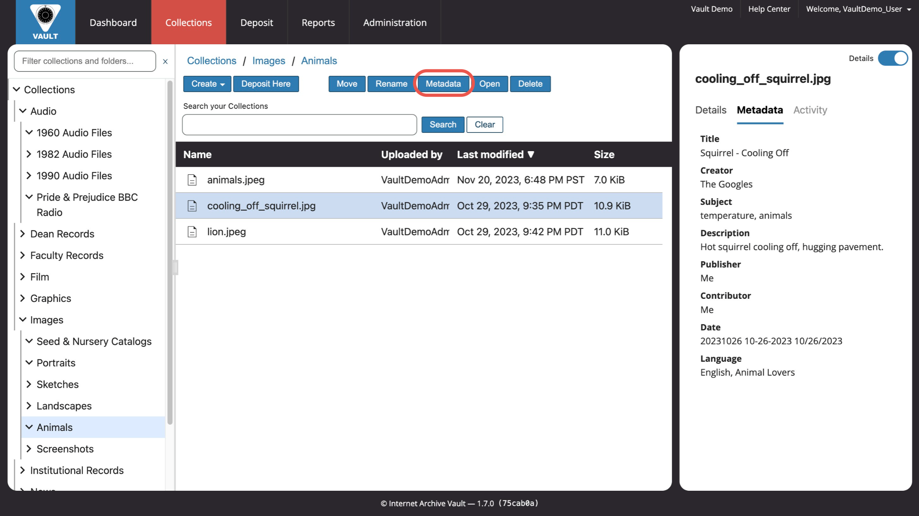This screenshot has width=919, height=516.
Task: Click the Search button
Action: point(443,125)
